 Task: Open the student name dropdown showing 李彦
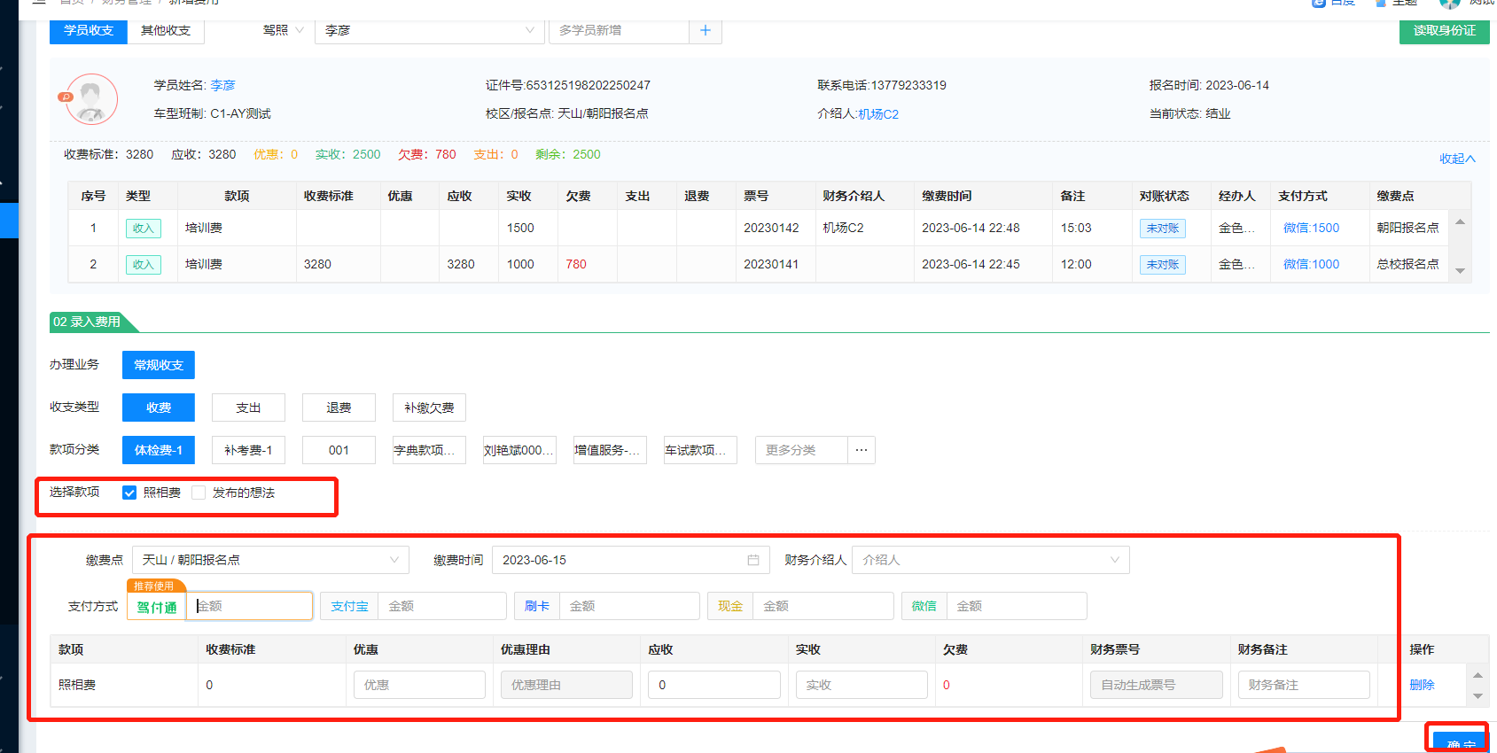pyautogui.click(x=429, y=30)
